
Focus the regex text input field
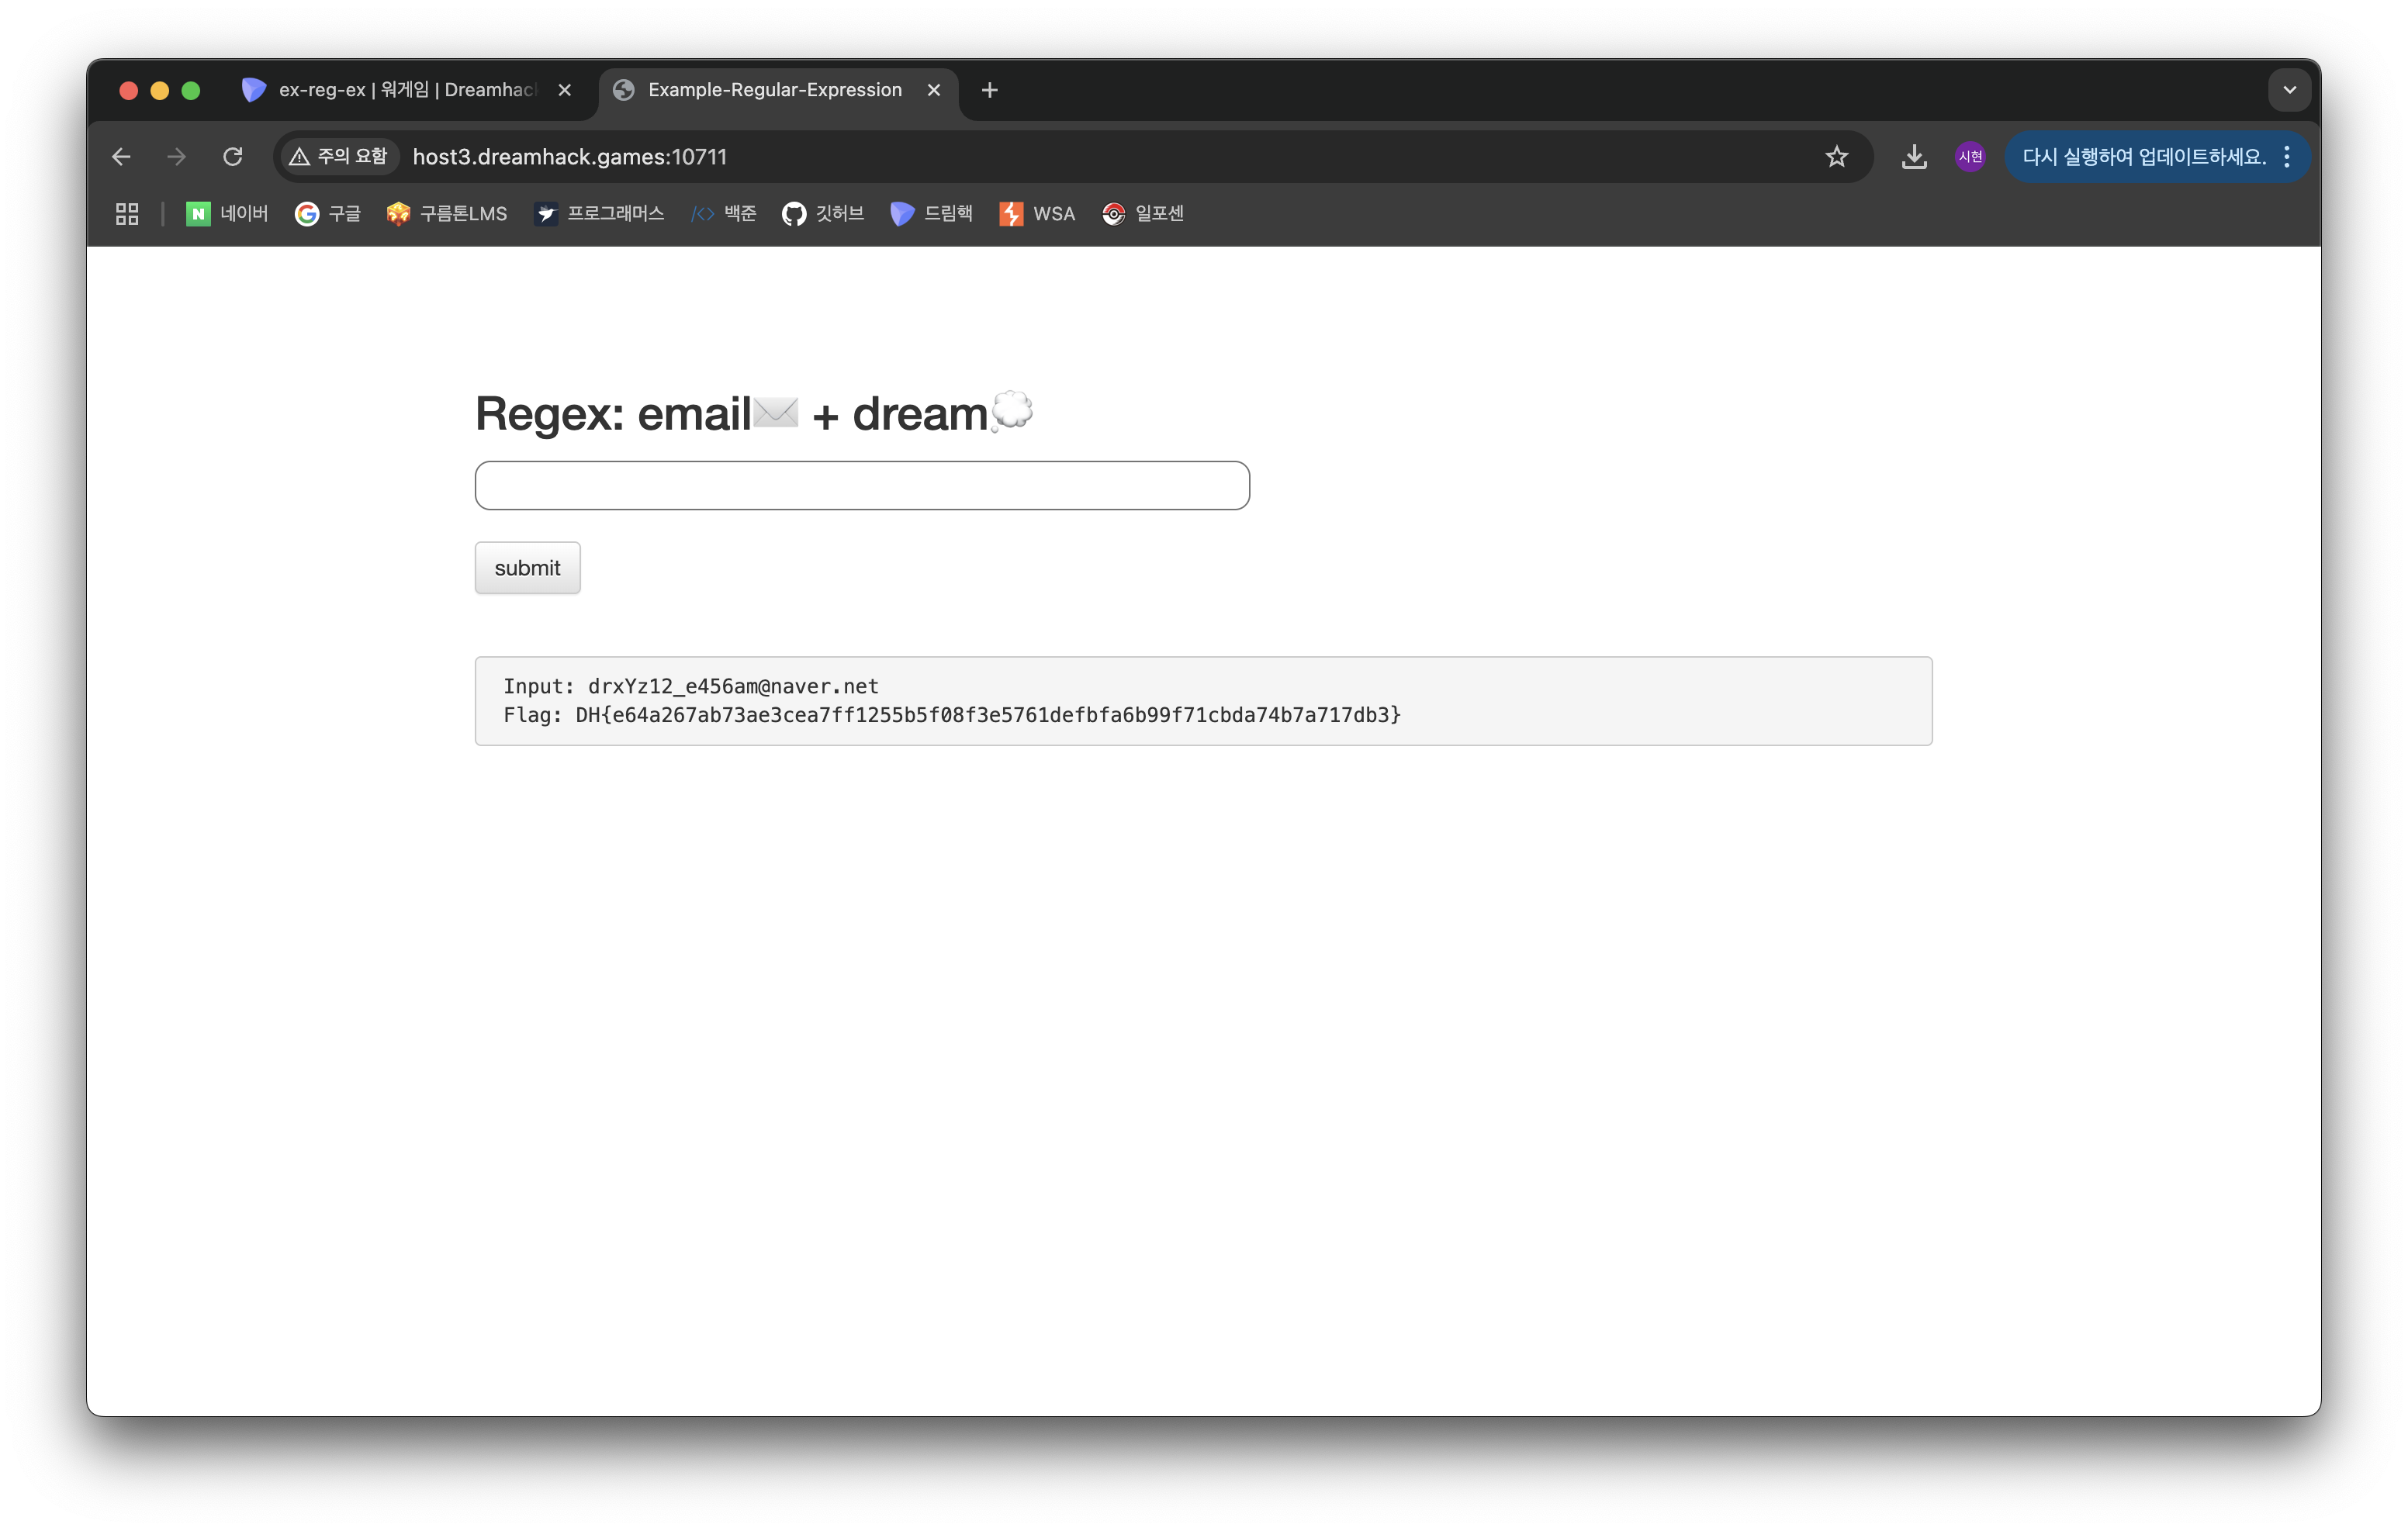click(x=861, y=485)
